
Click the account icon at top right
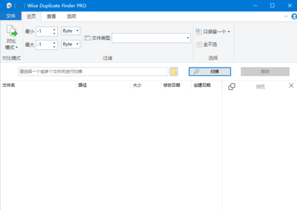[294, 16]
